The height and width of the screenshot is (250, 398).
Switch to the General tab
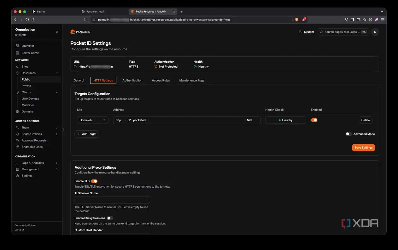pyautogui.click(x=79, y=80)
